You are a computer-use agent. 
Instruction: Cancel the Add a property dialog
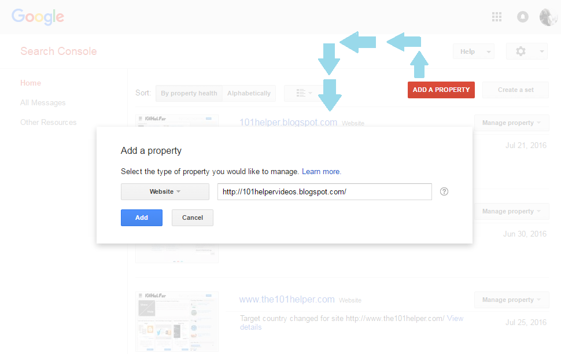[x=193, y=217]
